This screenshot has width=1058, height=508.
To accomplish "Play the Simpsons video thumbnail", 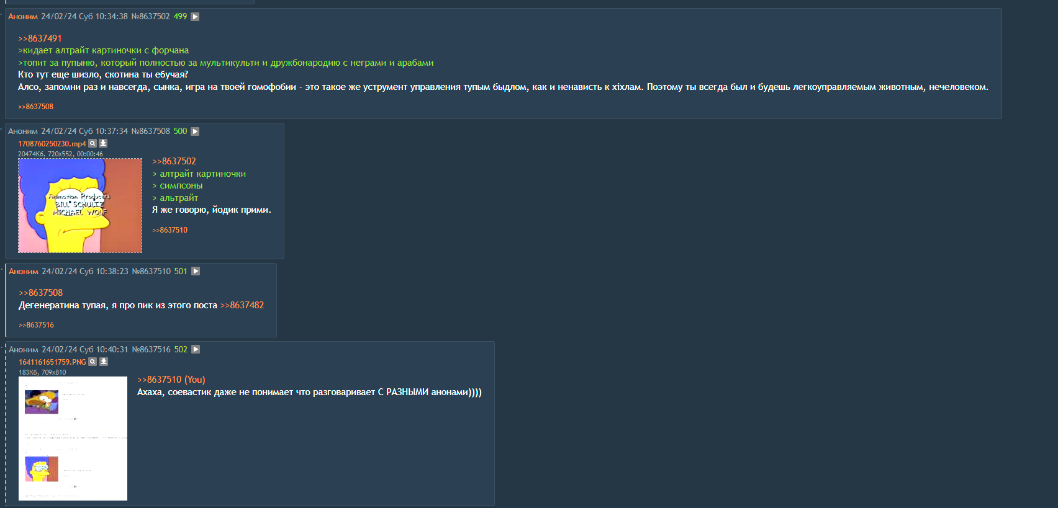I will click(x=80, y=205).
